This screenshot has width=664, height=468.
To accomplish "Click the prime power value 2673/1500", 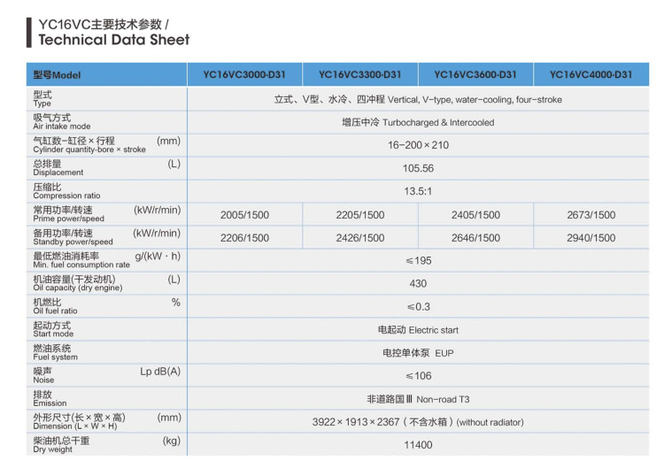I will coord(591,215).
